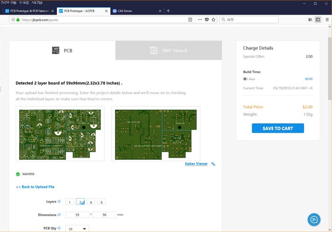Click the scrollbar down arrow
This screenshot has width=332, height=232.
(329, 229)
